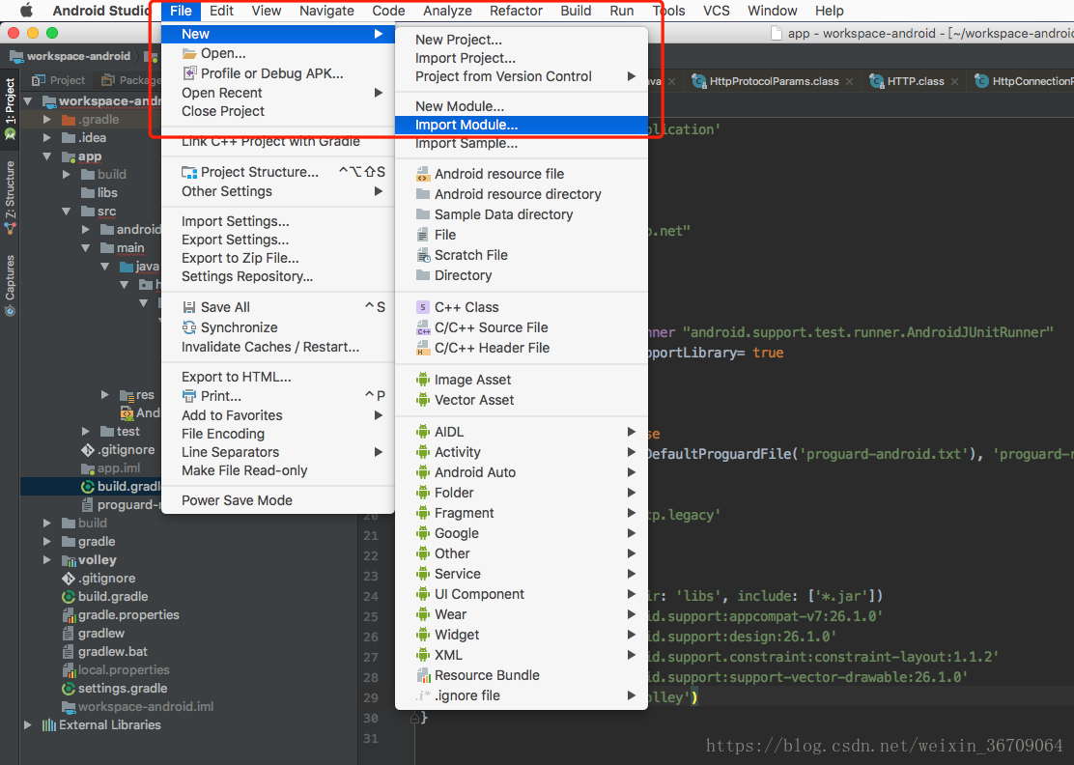The width and height of the screenshot is (1074, 765).
Task: Expand Project from Version Control submenu arrow
Action: click(632, 76)
